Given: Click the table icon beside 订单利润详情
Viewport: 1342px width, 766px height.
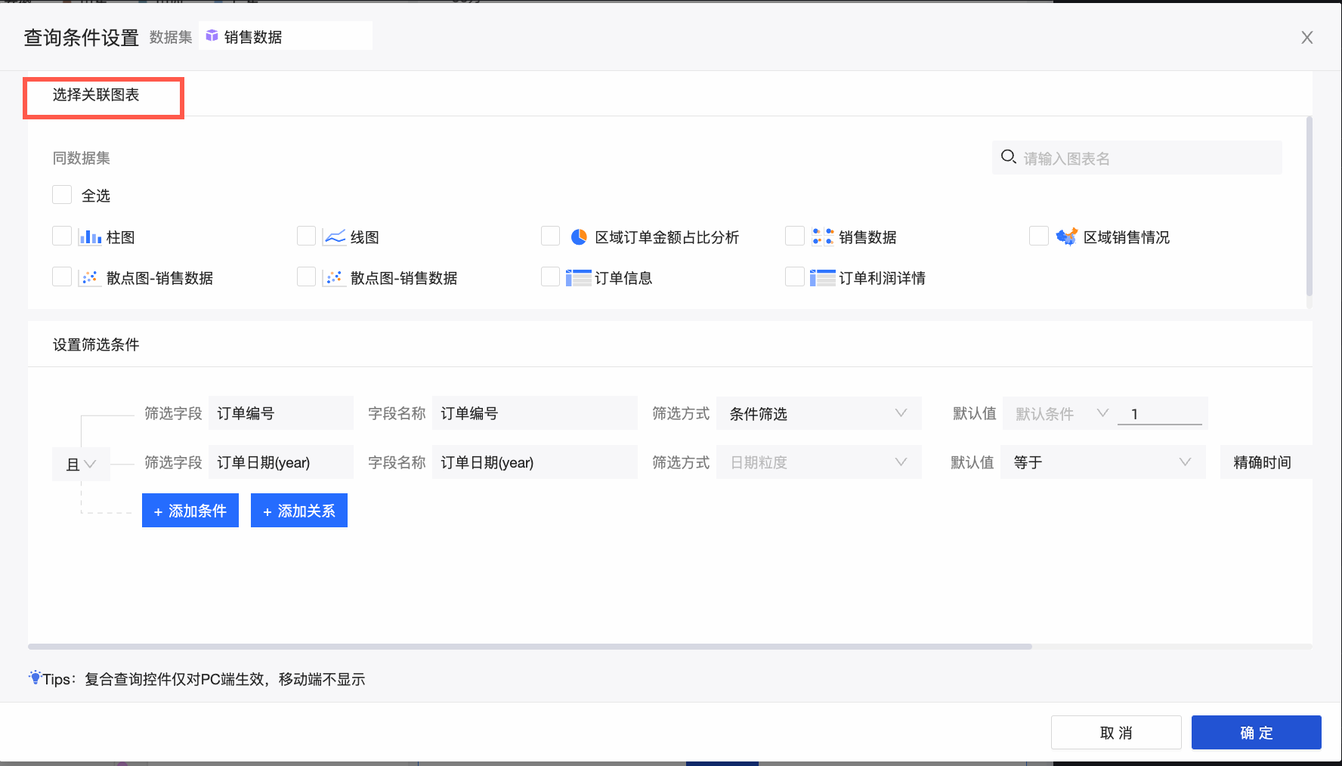Looking at the screenshot, I should [822, 278].
